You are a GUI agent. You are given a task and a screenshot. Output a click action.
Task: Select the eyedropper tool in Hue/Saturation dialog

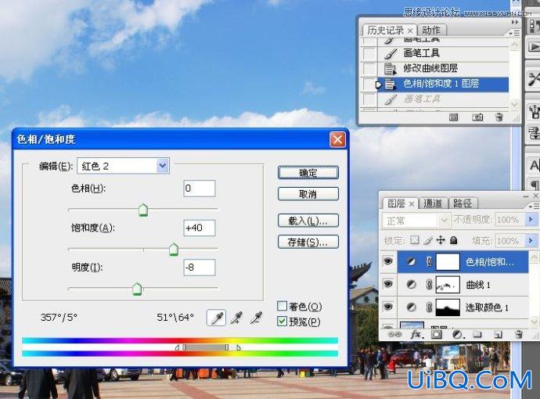(216, 318)
